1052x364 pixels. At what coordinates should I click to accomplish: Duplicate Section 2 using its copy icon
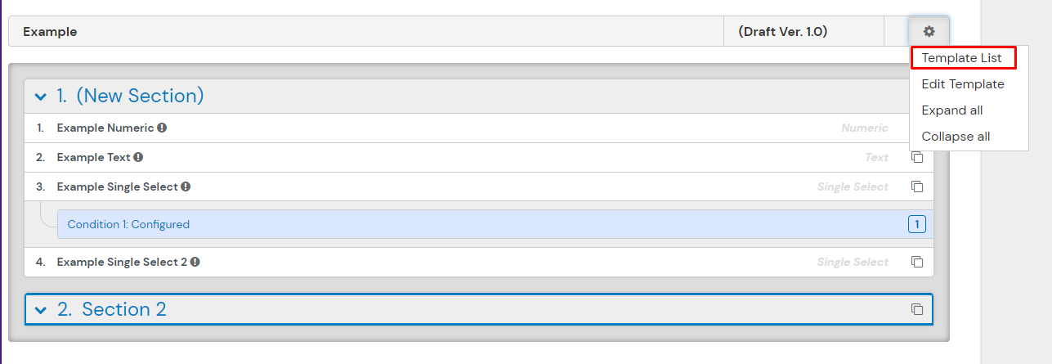coord(917,309)
